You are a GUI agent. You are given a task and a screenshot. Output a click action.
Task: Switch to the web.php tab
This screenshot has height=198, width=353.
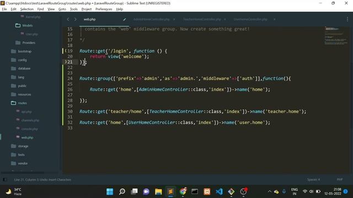[89, 19]
